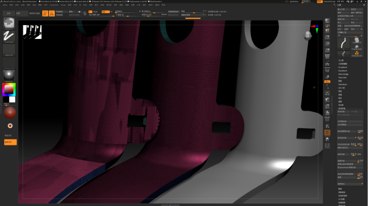Image resolution: width=368 pixels, height=206 pixels.
Task: Click the Move view icon
Action: pos(327,100)
